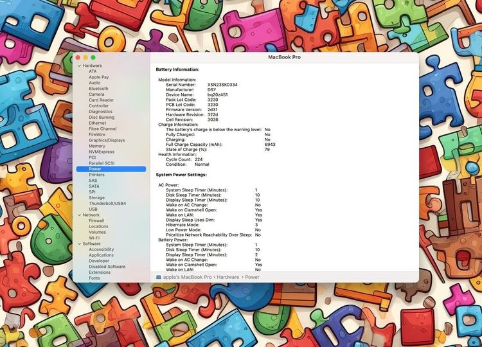Close the MacBook Pro window
The image size is (482, 347).
click(78, 57)
